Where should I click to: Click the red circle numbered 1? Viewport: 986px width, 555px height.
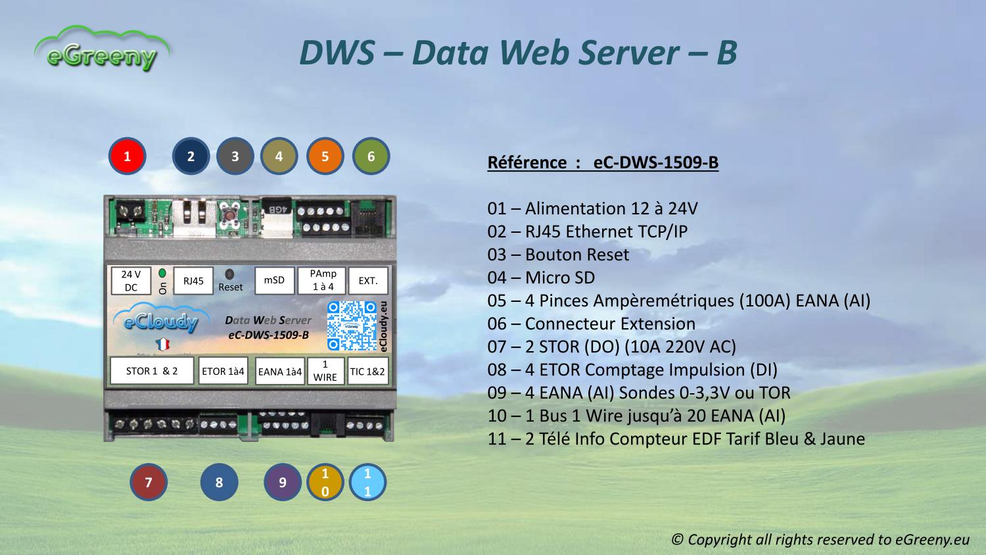pyautogui.click(x=128, y=157)
